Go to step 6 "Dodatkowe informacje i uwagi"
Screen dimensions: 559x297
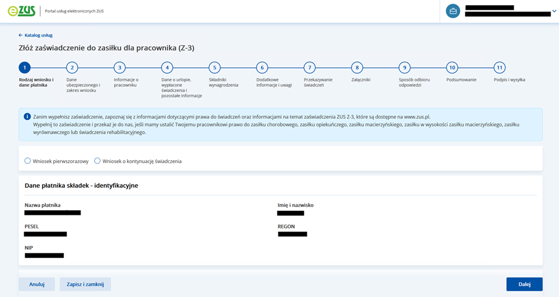[262, 68]
